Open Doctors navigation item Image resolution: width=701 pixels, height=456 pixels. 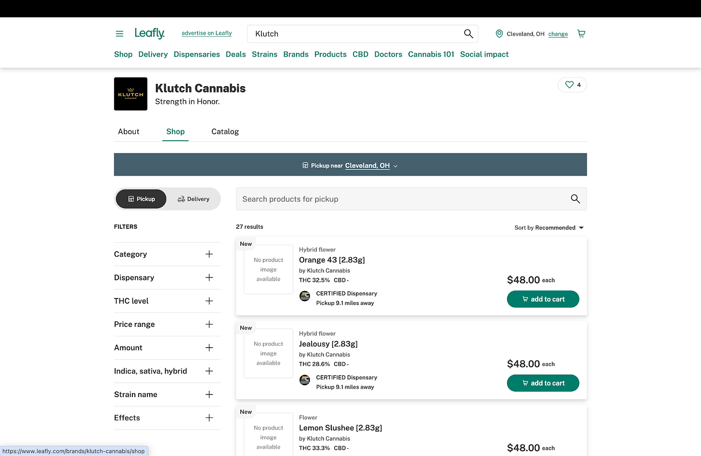pos(389,54)
